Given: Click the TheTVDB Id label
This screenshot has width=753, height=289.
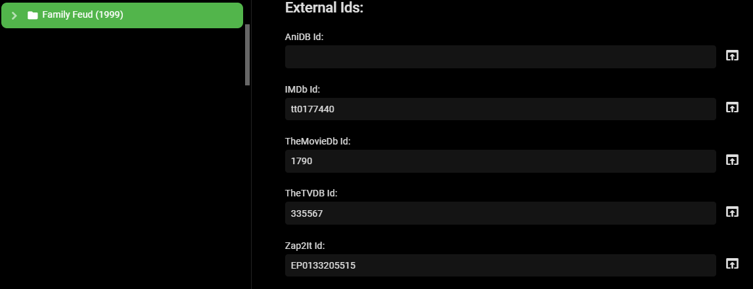Looking at the screenshot, I should coord(311,193).
